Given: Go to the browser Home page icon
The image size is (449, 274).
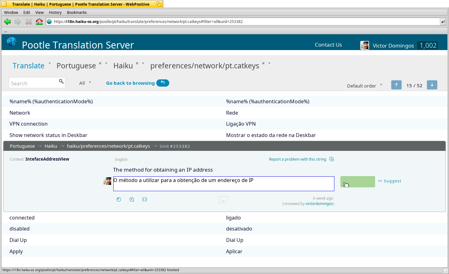Looking at the screenshot, I should pyautogui.click(x=39, y=22).
